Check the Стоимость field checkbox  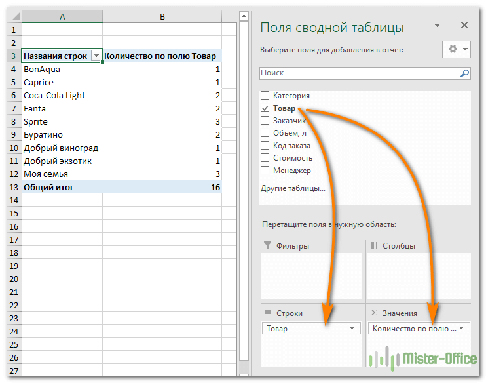(265, 157)
